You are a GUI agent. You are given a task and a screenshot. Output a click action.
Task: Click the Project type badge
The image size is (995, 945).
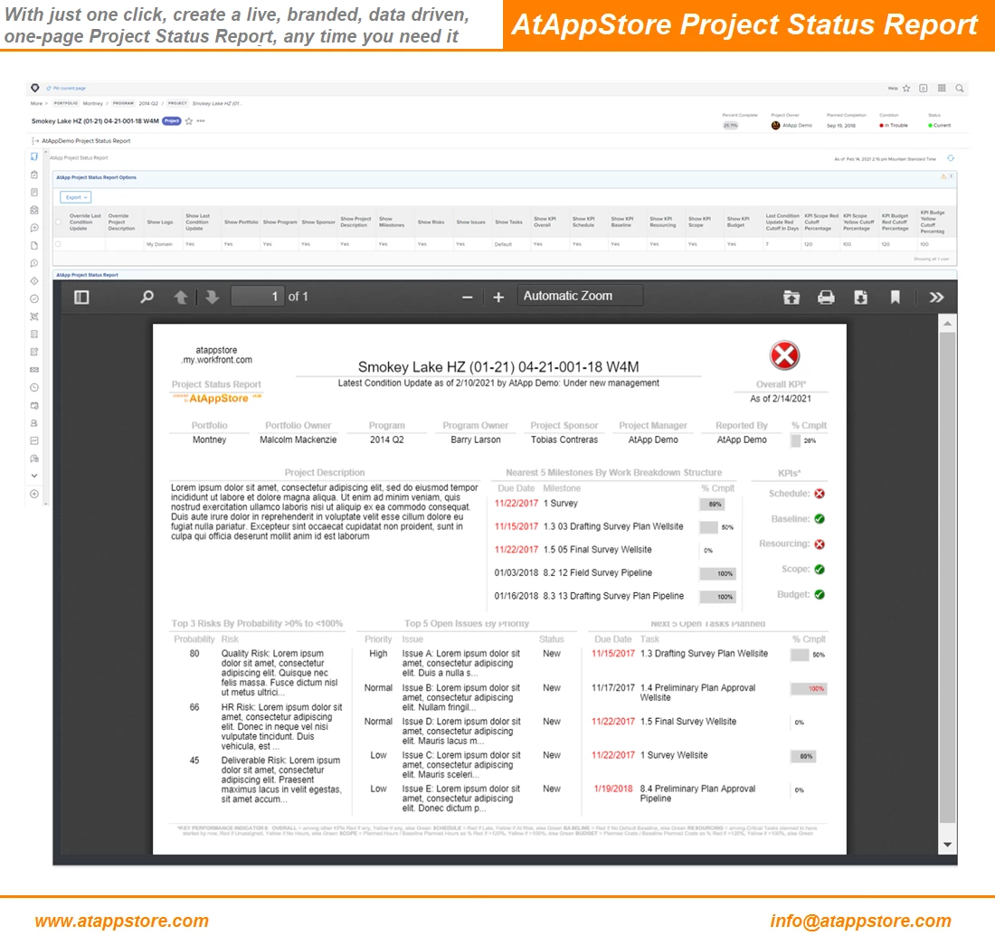[172, 121]
